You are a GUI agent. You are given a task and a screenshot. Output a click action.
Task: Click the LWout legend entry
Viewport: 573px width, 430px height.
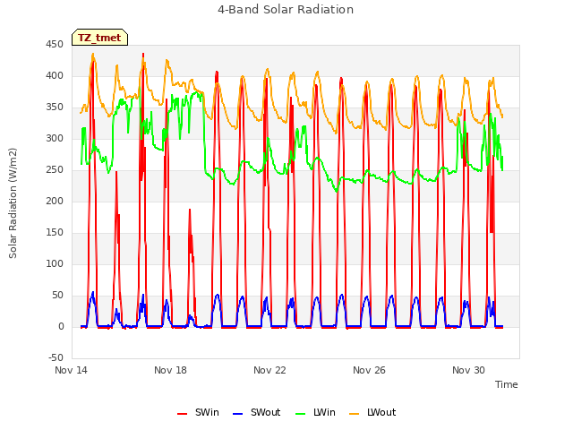click(x=372, y=412)
